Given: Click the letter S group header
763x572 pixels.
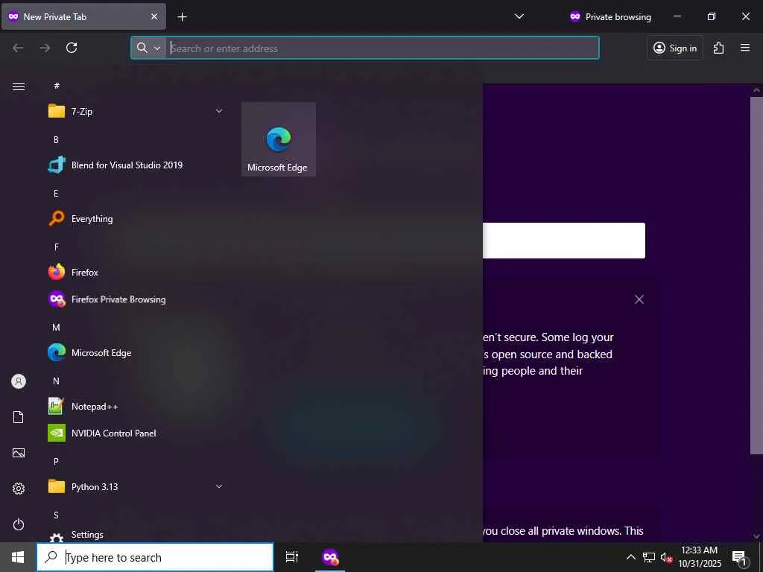Looking at the screenshot, I should click(x=56, y=515).
